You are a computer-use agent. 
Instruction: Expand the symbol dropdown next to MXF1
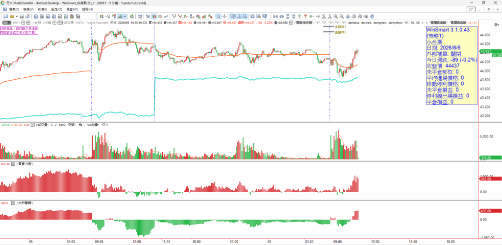(23, 22)
